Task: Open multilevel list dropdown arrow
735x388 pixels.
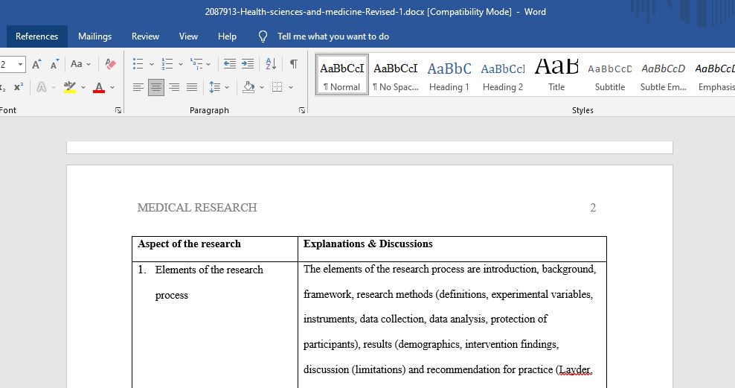Action: point(208,64)
